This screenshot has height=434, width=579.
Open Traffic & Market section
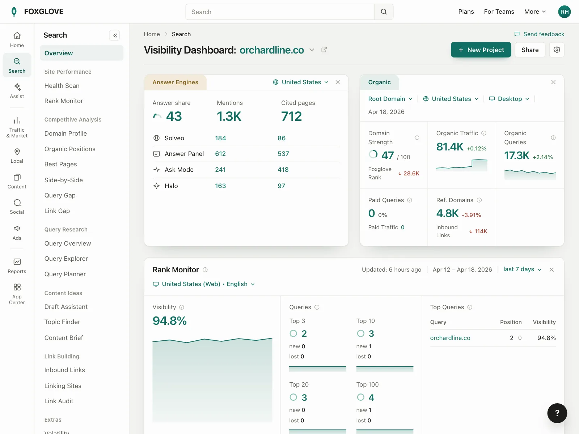point(17,127)
